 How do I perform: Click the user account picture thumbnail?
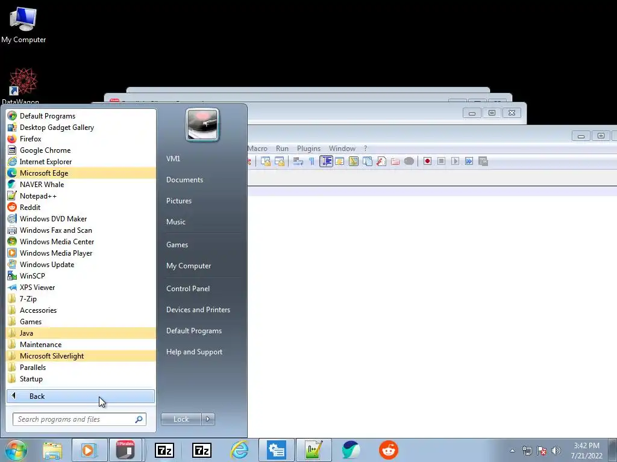click(202, 125)
